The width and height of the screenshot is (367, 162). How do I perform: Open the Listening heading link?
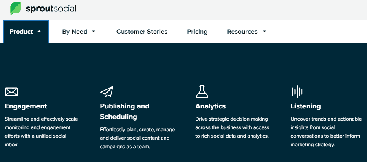pos(305,106)
